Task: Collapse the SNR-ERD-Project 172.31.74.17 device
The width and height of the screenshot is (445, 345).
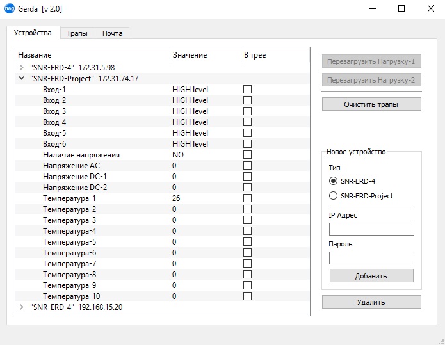Action: pos(21,78)
